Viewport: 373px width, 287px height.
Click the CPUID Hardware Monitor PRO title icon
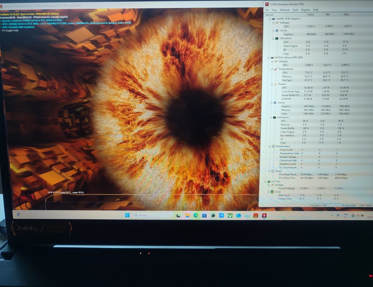267,4
